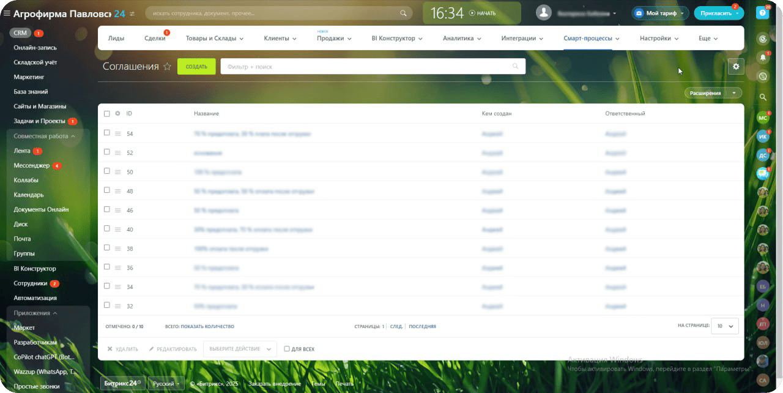Click the magnifier icon in right sidebar
This screenshot has height=393, width=783.
763,97
